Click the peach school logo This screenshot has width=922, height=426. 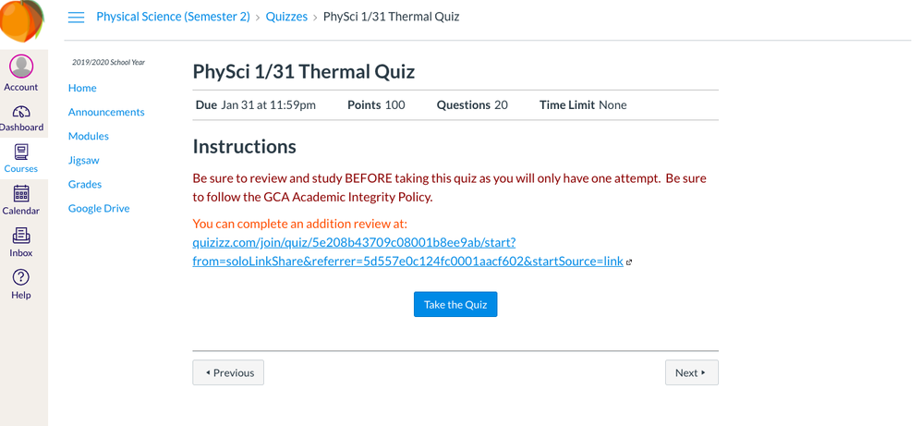pyautogui.click(x=22, y=20)
